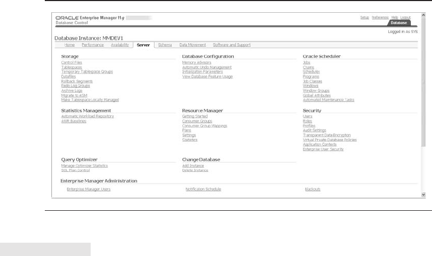This screenshot has height=256, width=432.
Task: Open Global Attributes
Action: pyautogui.click(x=317, y=95)
